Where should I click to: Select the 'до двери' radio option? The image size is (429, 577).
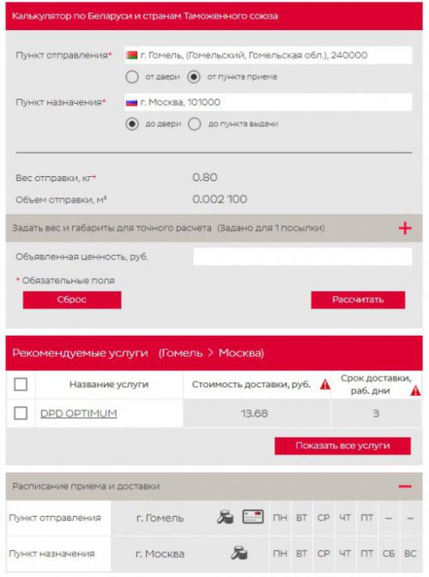pyautogui.click(x=132, y=124)
